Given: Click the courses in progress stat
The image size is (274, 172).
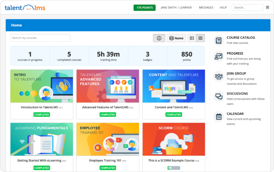Looking at the screenshot, I should (30, 56).
